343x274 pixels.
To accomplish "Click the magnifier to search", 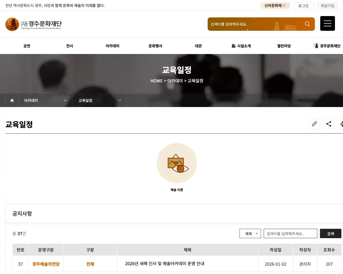I will point(307,24).
